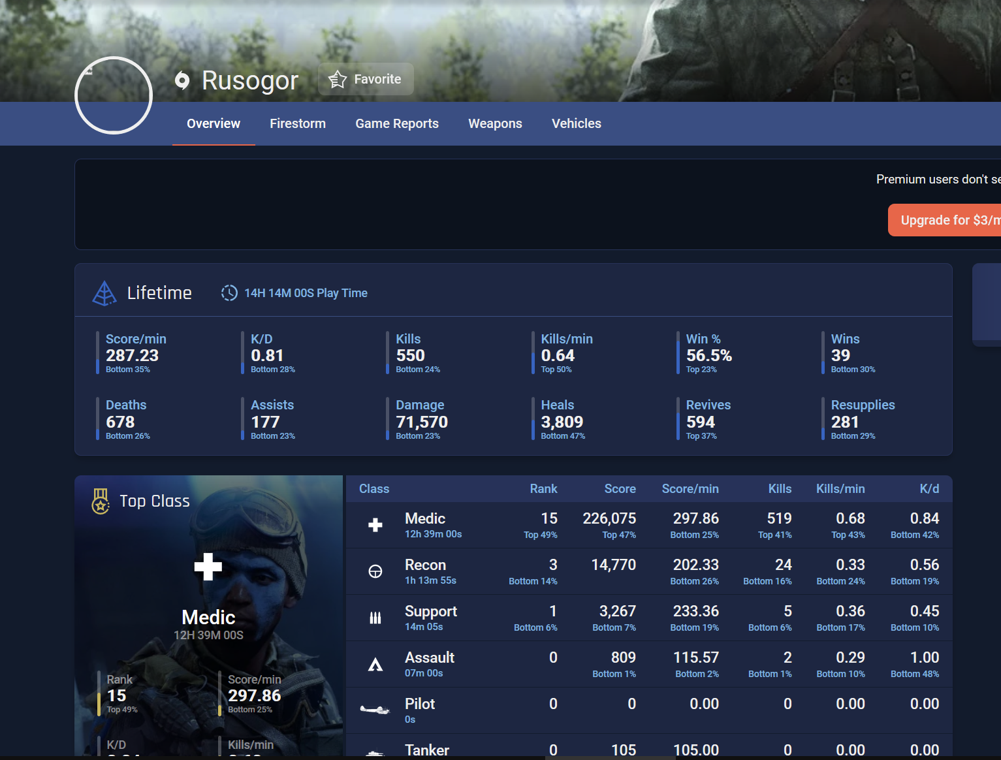Click the large Medic cross on Top Class card
The width and height of the screenshot is (1001, 760).
208,567
